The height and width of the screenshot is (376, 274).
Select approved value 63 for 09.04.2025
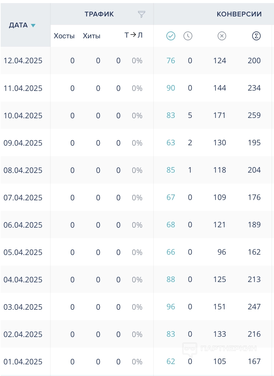coord(171,143)
